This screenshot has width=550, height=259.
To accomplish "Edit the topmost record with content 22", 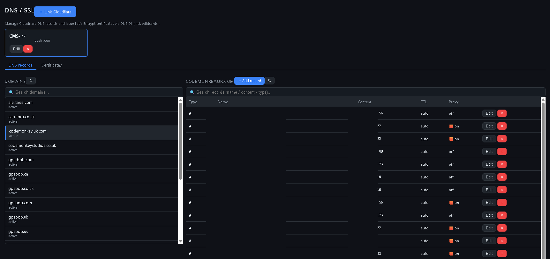I will coord(489,126).
